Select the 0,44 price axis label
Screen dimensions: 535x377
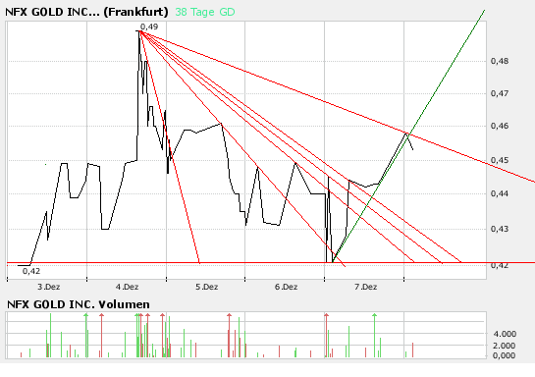(x=500, y=193)
